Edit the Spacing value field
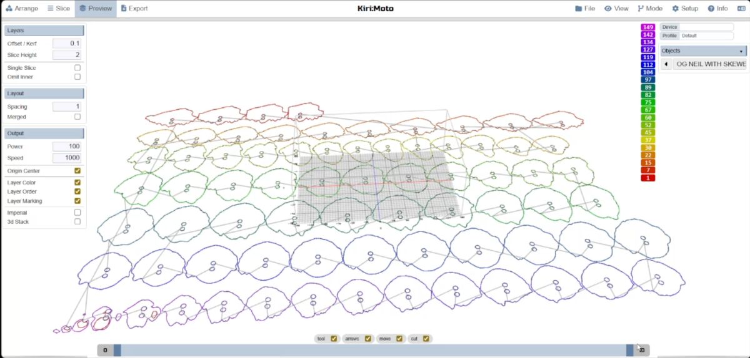This screenshot has height=358, width=750. point(67,107)
